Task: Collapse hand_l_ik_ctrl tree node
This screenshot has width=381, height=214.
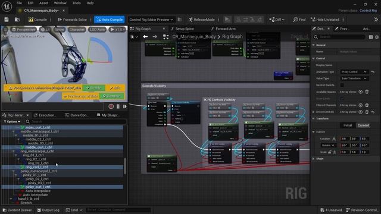Action: [x=11, y=199]
